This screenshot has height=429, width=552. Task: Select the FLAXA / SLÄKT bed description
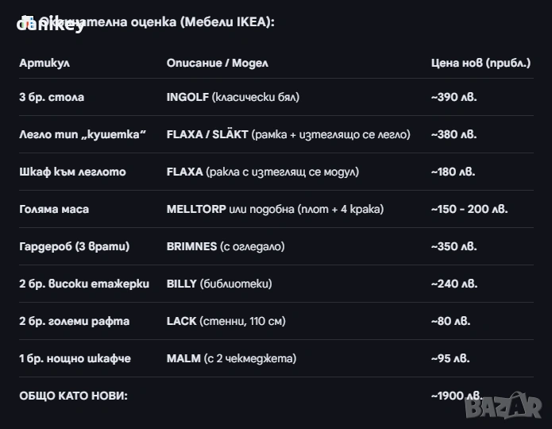pos(288,134)
